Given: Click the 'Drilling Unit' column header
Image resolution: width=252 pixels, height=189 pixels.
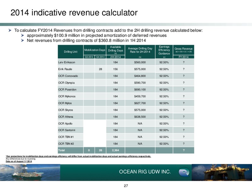Looking at the screenshot, I should (71, 52).
